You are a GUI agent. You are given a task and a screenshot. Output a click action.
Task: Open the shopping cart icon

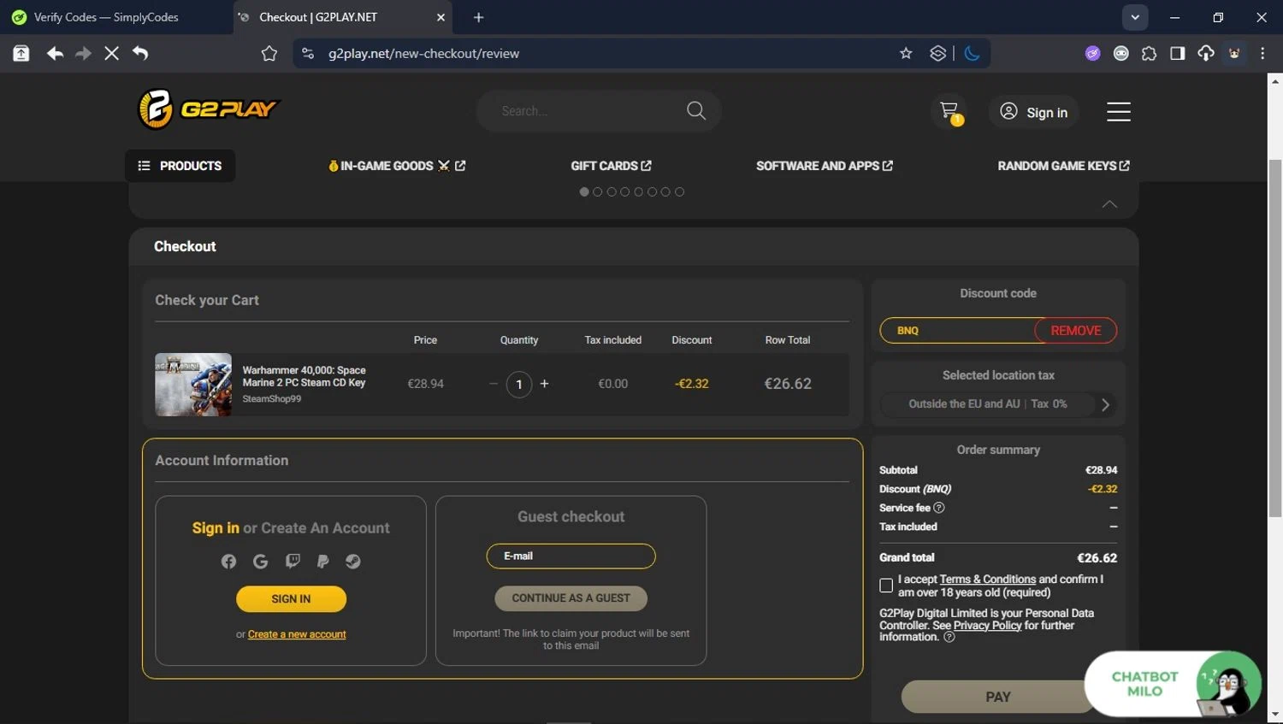pyautogui.click(x=949, y=111)
